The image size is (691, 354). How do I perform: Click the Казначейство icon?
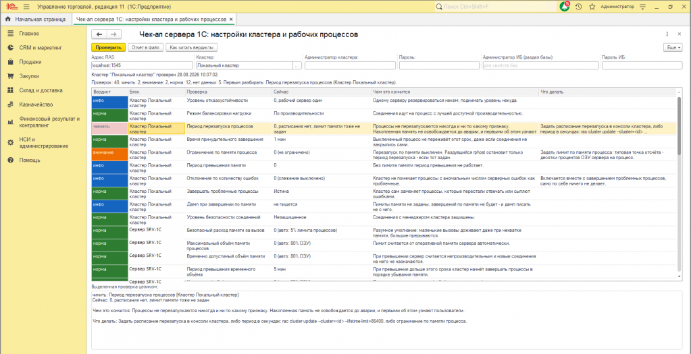click(9, 105)
